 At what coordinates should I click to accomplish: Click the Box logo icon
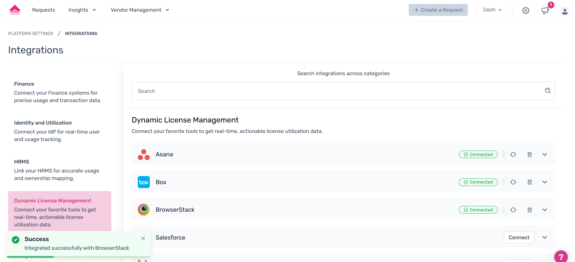point(144,182)
